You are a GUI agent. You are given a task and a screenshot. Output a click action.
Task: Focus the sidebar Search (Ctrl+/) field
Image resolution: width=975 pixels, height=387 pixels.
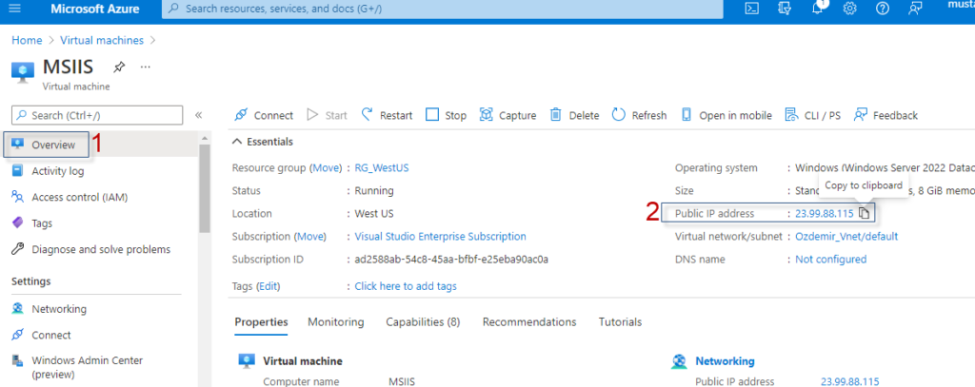(x=97, y=115)
